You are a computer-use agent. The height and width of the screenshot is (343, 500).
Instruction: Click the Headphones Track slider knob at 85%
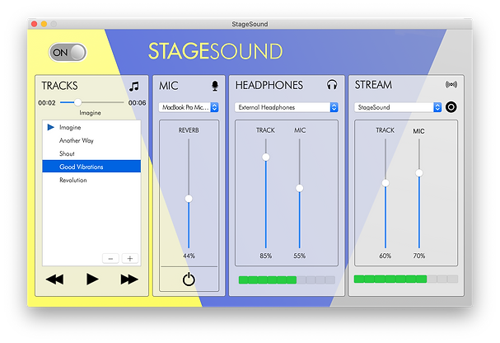[x=265, y=157]
